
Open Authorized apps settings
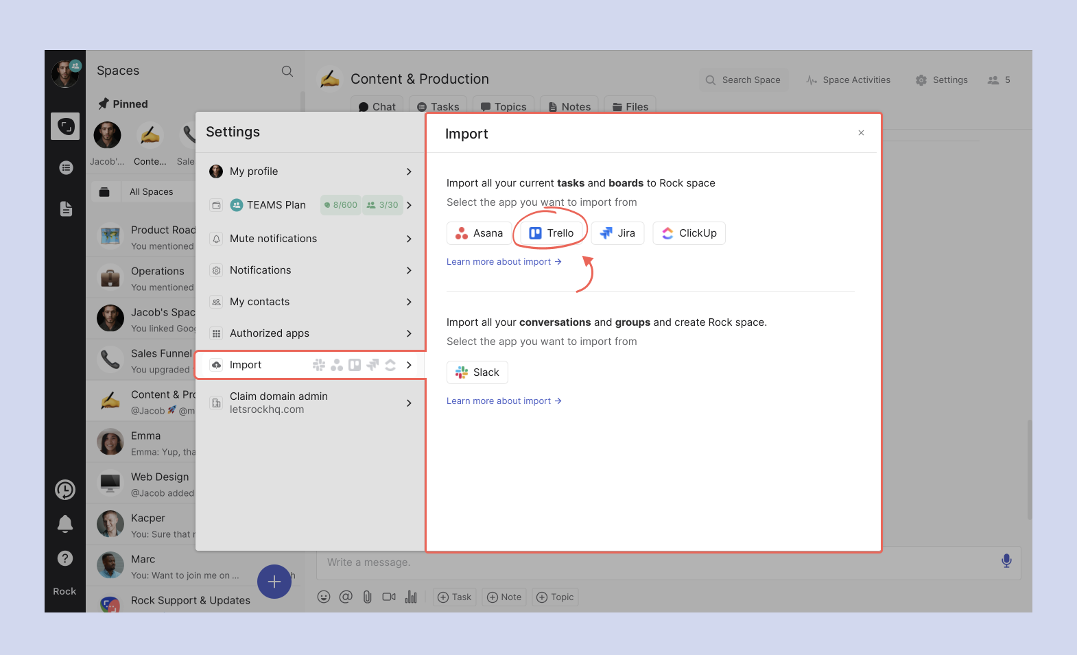(310, 333)
